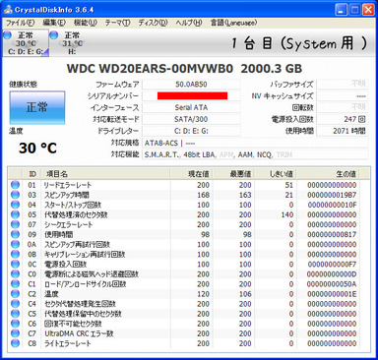Click status orb for C7 UltraDMA CRC
Image resolution: width=378 pixels, height=360 pixels.
pos(15,333)
